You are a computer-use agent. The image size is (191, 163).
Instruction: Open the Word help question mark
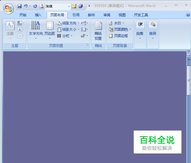(x=188, y=15)
